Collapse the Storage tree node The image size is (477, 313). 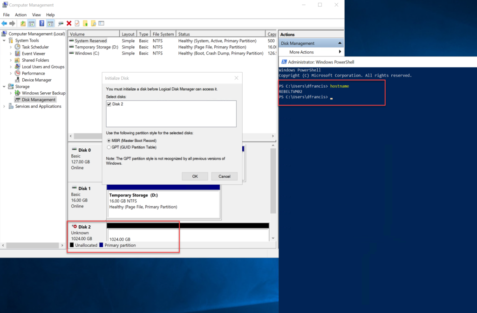(x=4, y=86)
